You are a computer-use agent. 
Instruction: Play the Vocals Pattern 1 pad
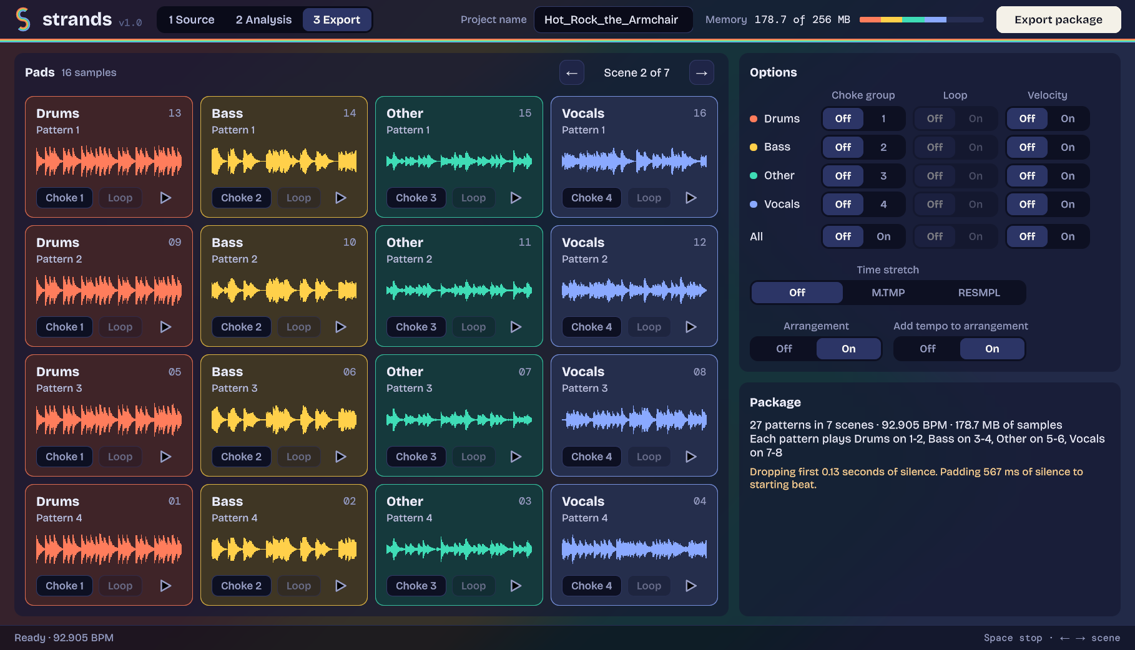(691, 198)
